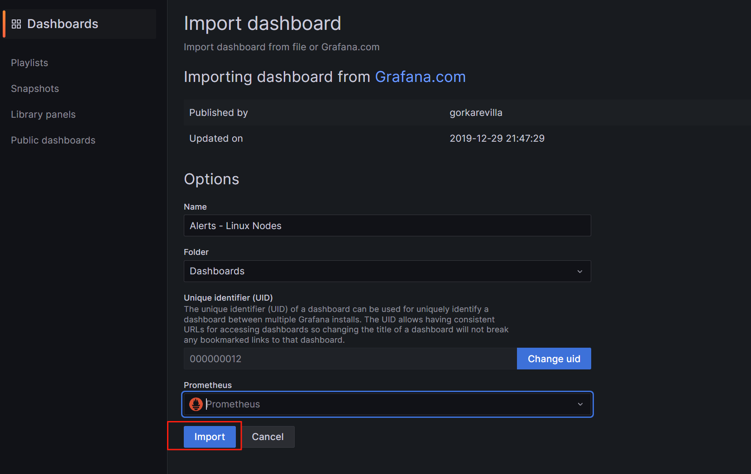The width and height of the screenshot is (751, 474).
Task: Open the Dashboards sidebar section
Action: 80,24
